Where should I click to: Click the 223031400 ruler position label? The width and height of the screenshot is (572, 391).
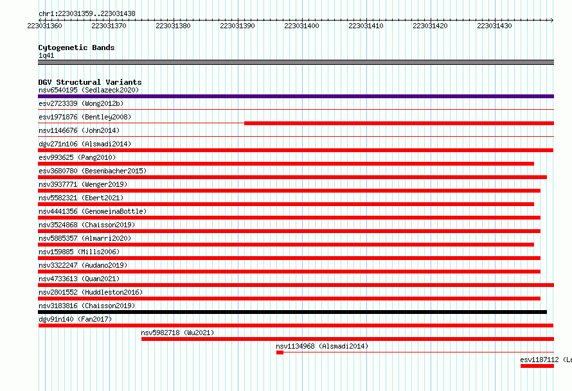[x=301, y=26]
